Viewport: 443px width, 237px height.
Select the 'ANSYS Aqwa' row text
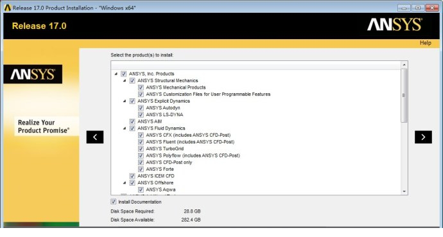pos(161,189)
